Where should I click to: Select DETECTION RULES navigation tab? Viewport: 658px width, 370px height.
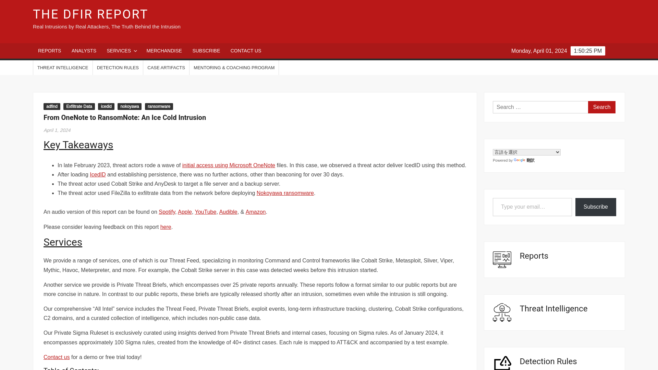118,67
